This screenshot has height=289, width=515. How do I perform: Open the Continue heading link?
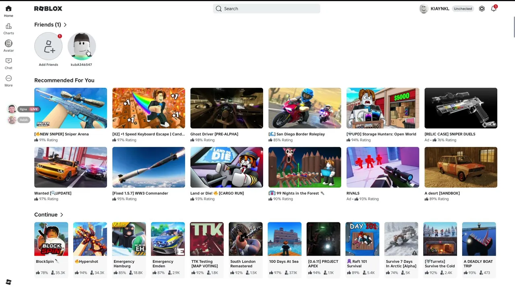[x=46, y=215]
